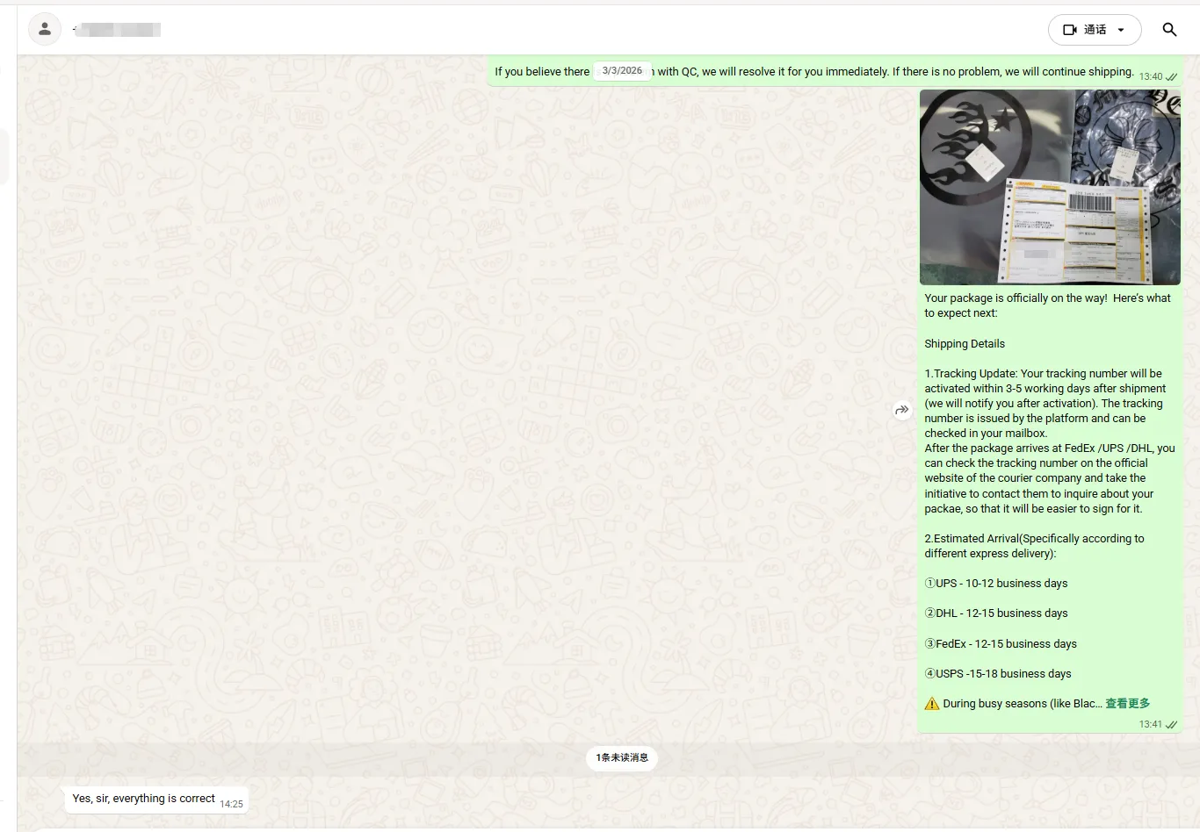Click the video camera call icon
Viewport: 1200px width, 832px height.
click(x=1069, y=30)
